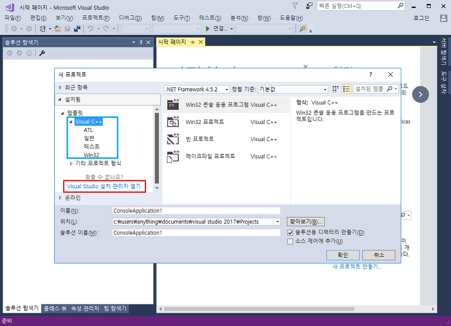Expand the 온라인 section
This screenshot has height=326, width=451.
(60, 197)
